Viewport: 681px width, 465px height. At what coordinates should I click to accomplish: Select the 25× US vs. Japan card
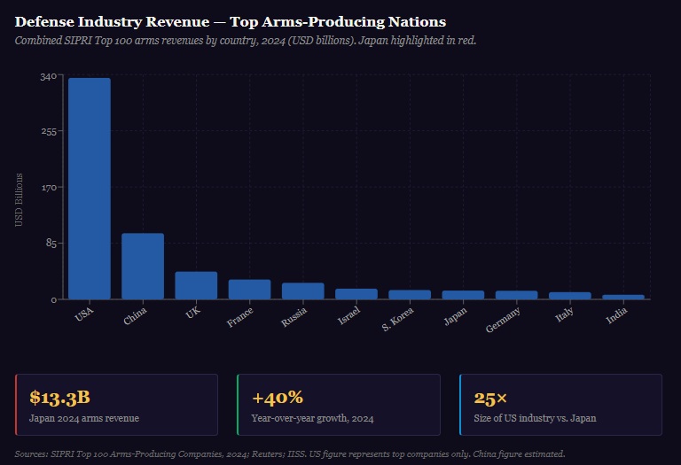[560, 405]
